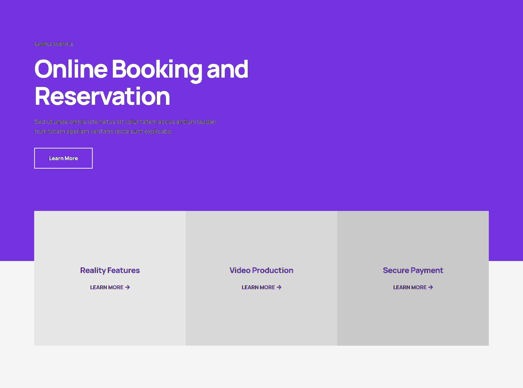523x388 pixels.
Task: Select the Video Production card title
Action: tap(261, 271)
